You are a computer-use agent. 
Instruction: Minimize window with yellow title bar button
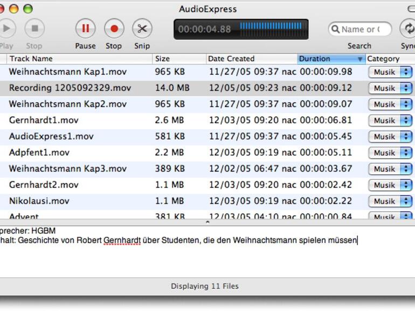[x=13, y=9]
